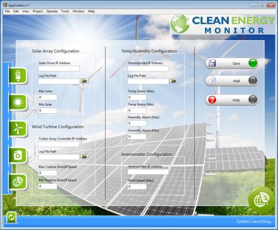Open the light bulb energy sidebar icon

[x=18, y=75]
